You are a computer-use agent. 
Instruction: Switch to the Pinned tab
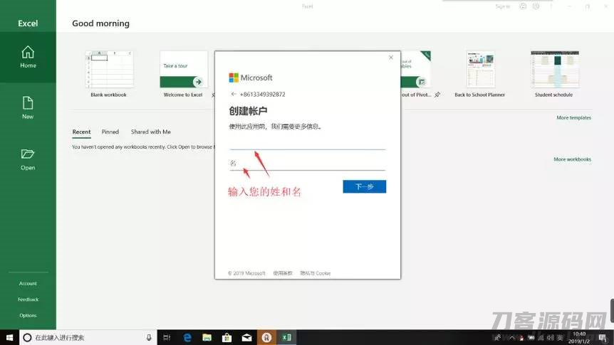[110, 132]
